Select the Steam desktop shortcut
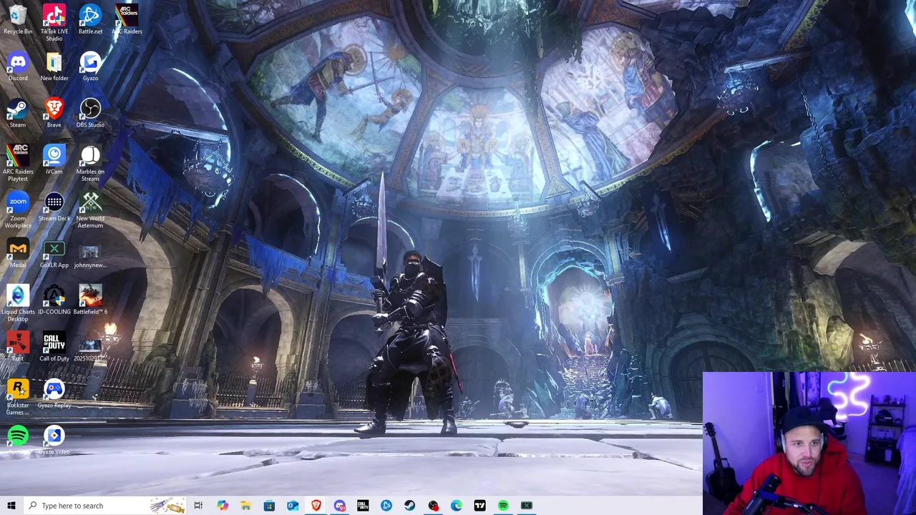 (x=18, y=112)
